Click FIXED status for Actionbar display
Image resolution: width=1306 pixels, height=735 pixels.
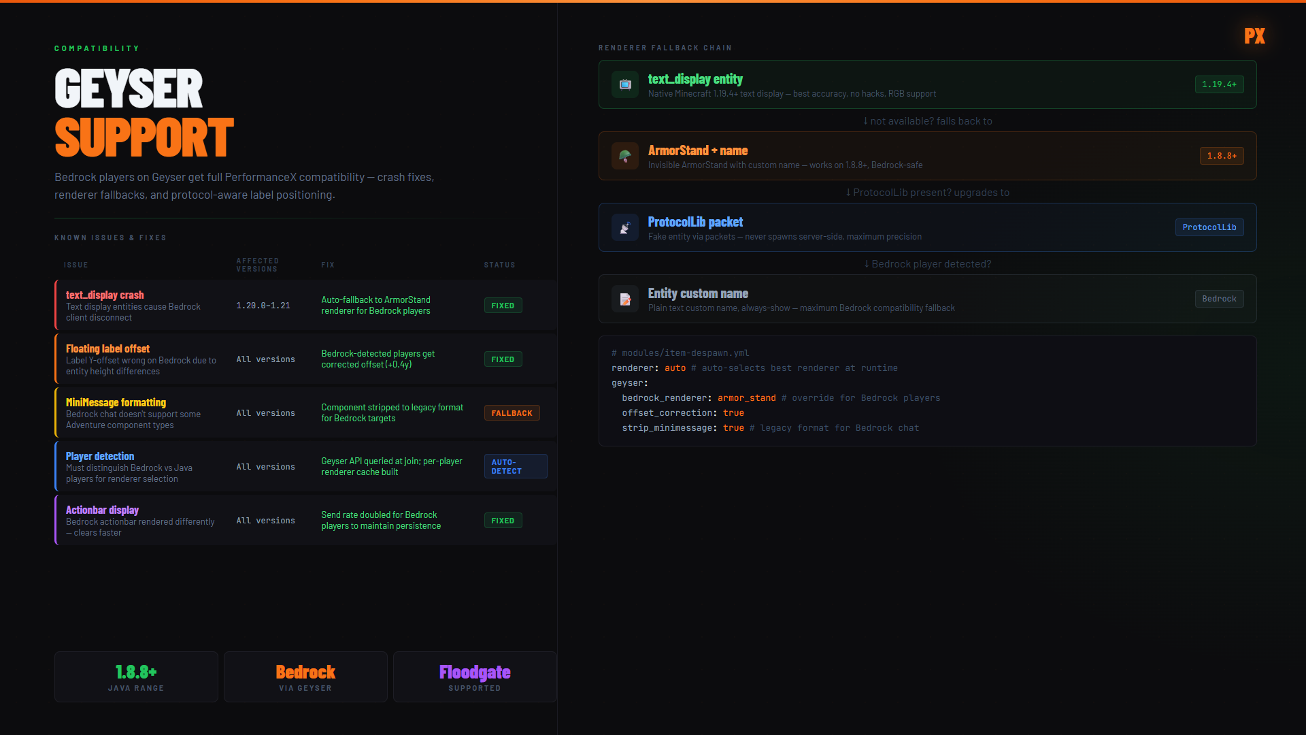click(503, 521)
